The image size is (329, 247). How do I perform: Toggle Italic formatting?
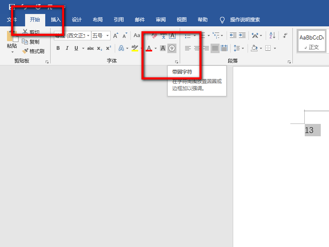click(67, 48)
